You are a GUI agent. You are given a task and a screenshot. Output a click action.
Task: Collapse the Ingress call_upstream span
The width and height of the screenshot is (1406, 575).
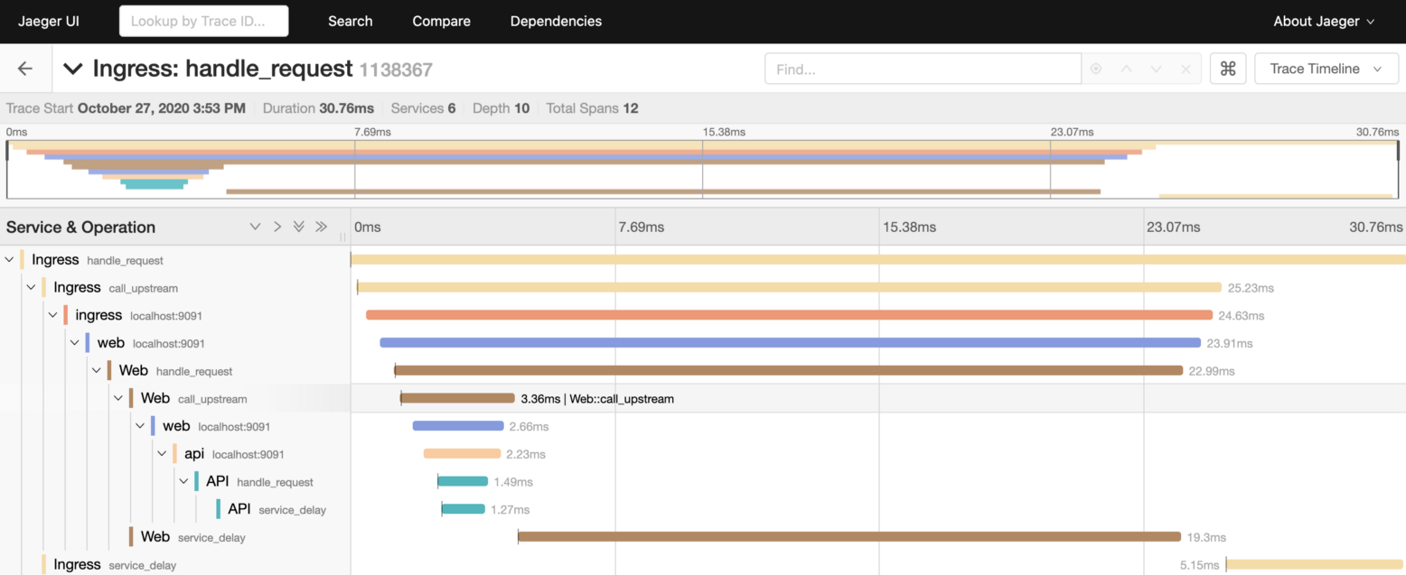tap(31, 286)
